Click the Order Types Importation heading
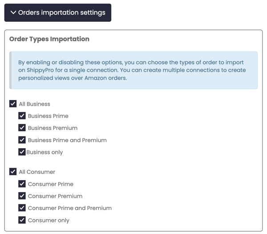 [49, 39]
